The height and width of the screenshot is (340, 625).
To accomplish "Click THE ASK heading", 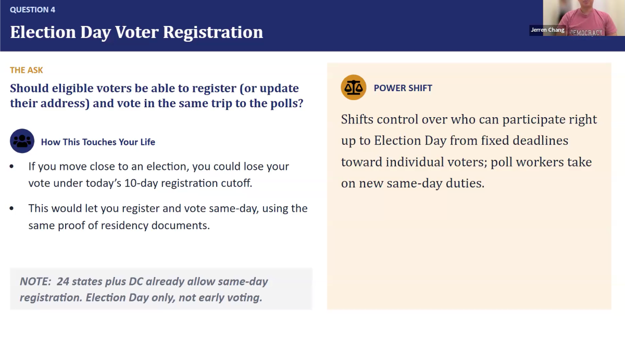I will point(27,70).
